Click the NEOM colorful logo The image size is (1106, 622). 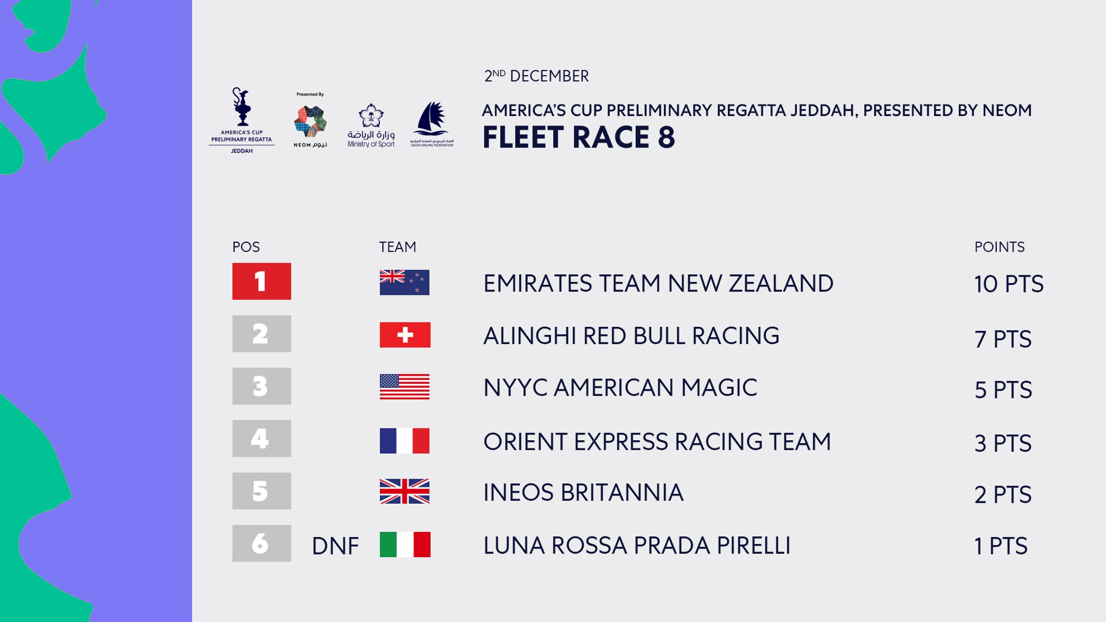pyautogui.click(x=310, y=120)
